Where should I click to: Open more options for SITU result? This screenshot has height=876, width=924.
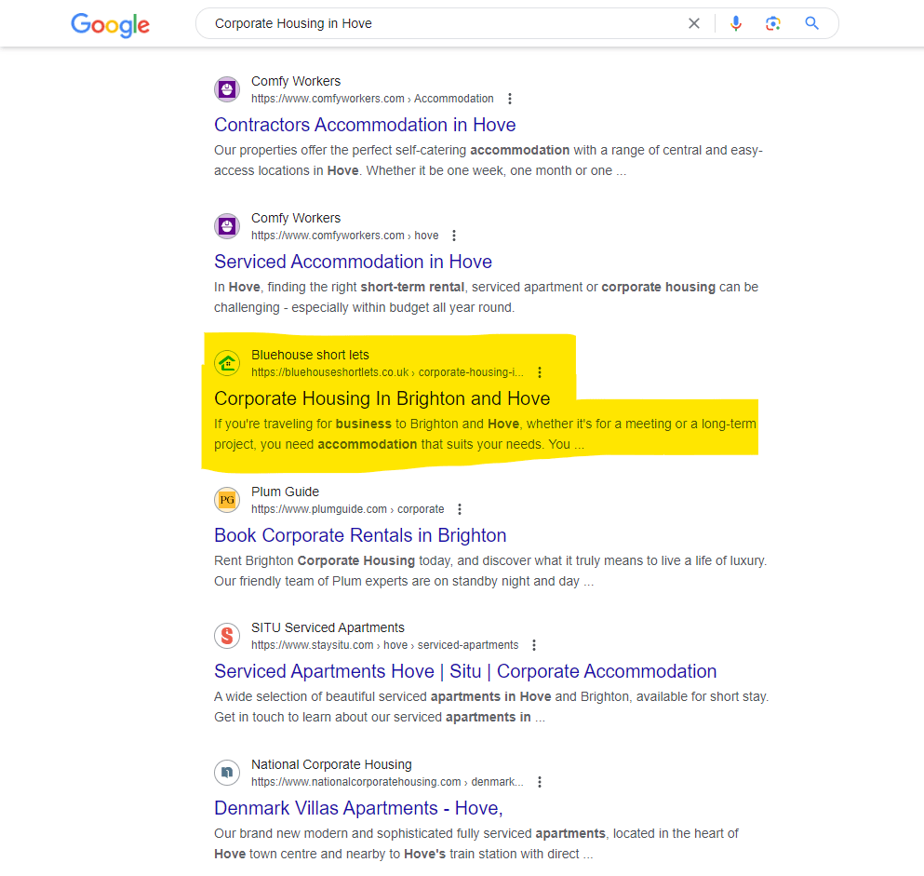tap(534, 645)
